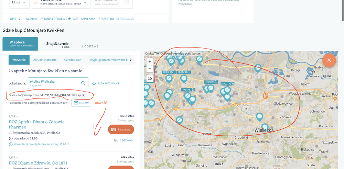Select Przyjmuje przeterminowane filter tab
This screenshot has width=344, height=169.
coord(108,60)
